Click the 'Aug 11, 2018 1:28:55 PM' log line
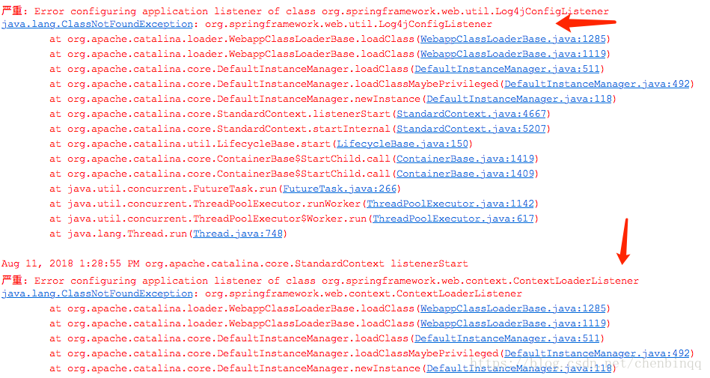Screen dimensions: 710x378 (x=235, y=263)
